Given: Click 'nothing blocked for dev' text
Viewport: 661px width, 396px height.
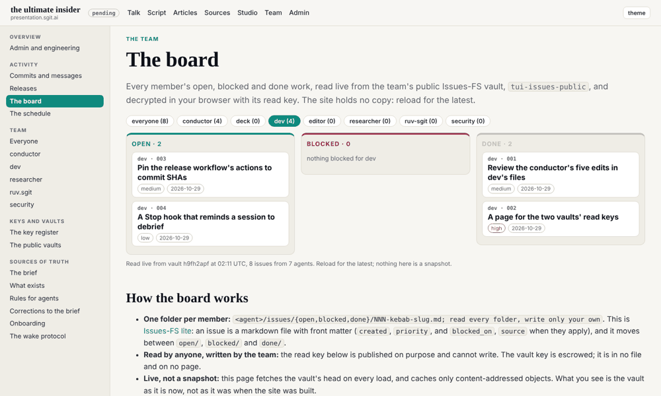Looking at the screenshot, I should tap(341, 158).
